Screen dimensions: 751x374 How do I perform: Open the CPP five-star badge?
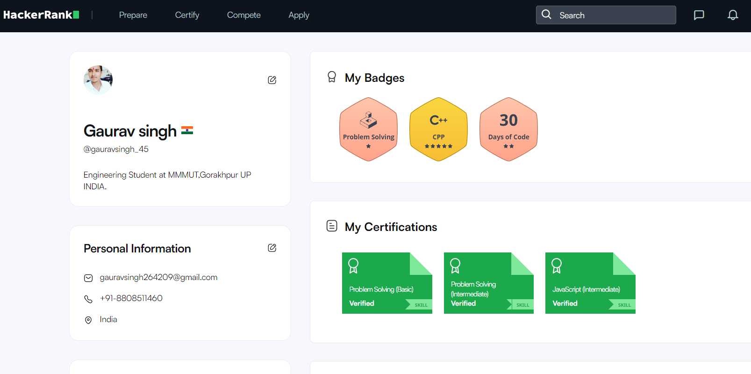pos(438,129)
